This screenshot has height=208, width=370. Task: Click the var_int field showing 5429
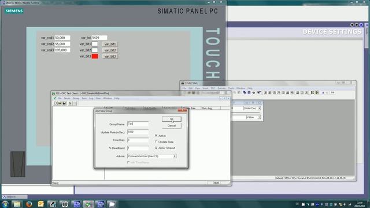coord(99,38)
